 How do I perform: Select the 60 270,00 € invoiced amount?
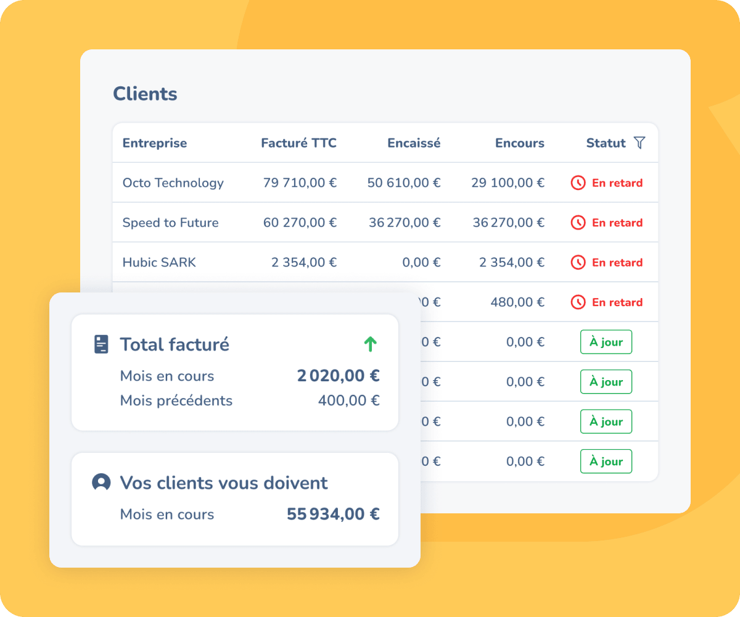click(300, 223)
